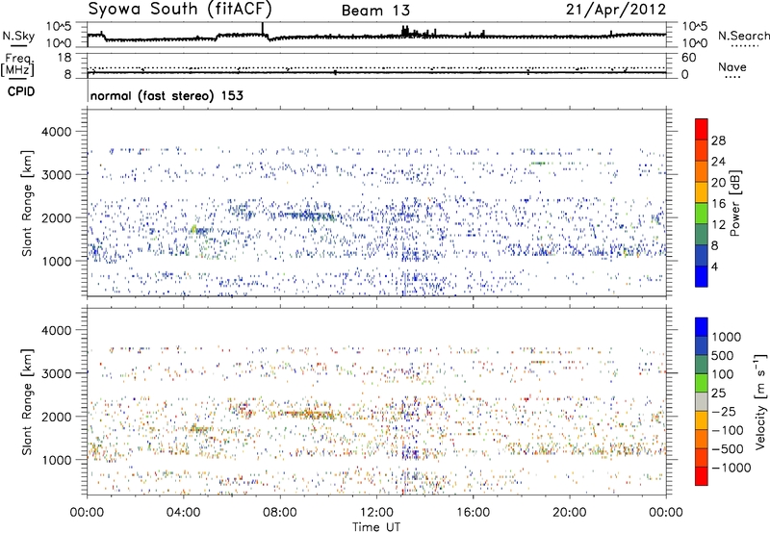Click the 08:00 time tick label
Image resolution: width=770 pixels, height=533 pixels.
click(x=280, y=512)
